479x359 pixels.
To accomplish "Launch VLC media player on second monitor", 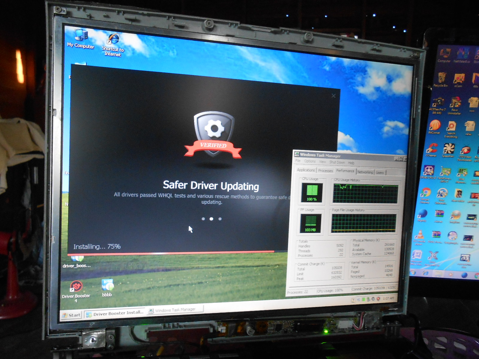I will point(419,238).
